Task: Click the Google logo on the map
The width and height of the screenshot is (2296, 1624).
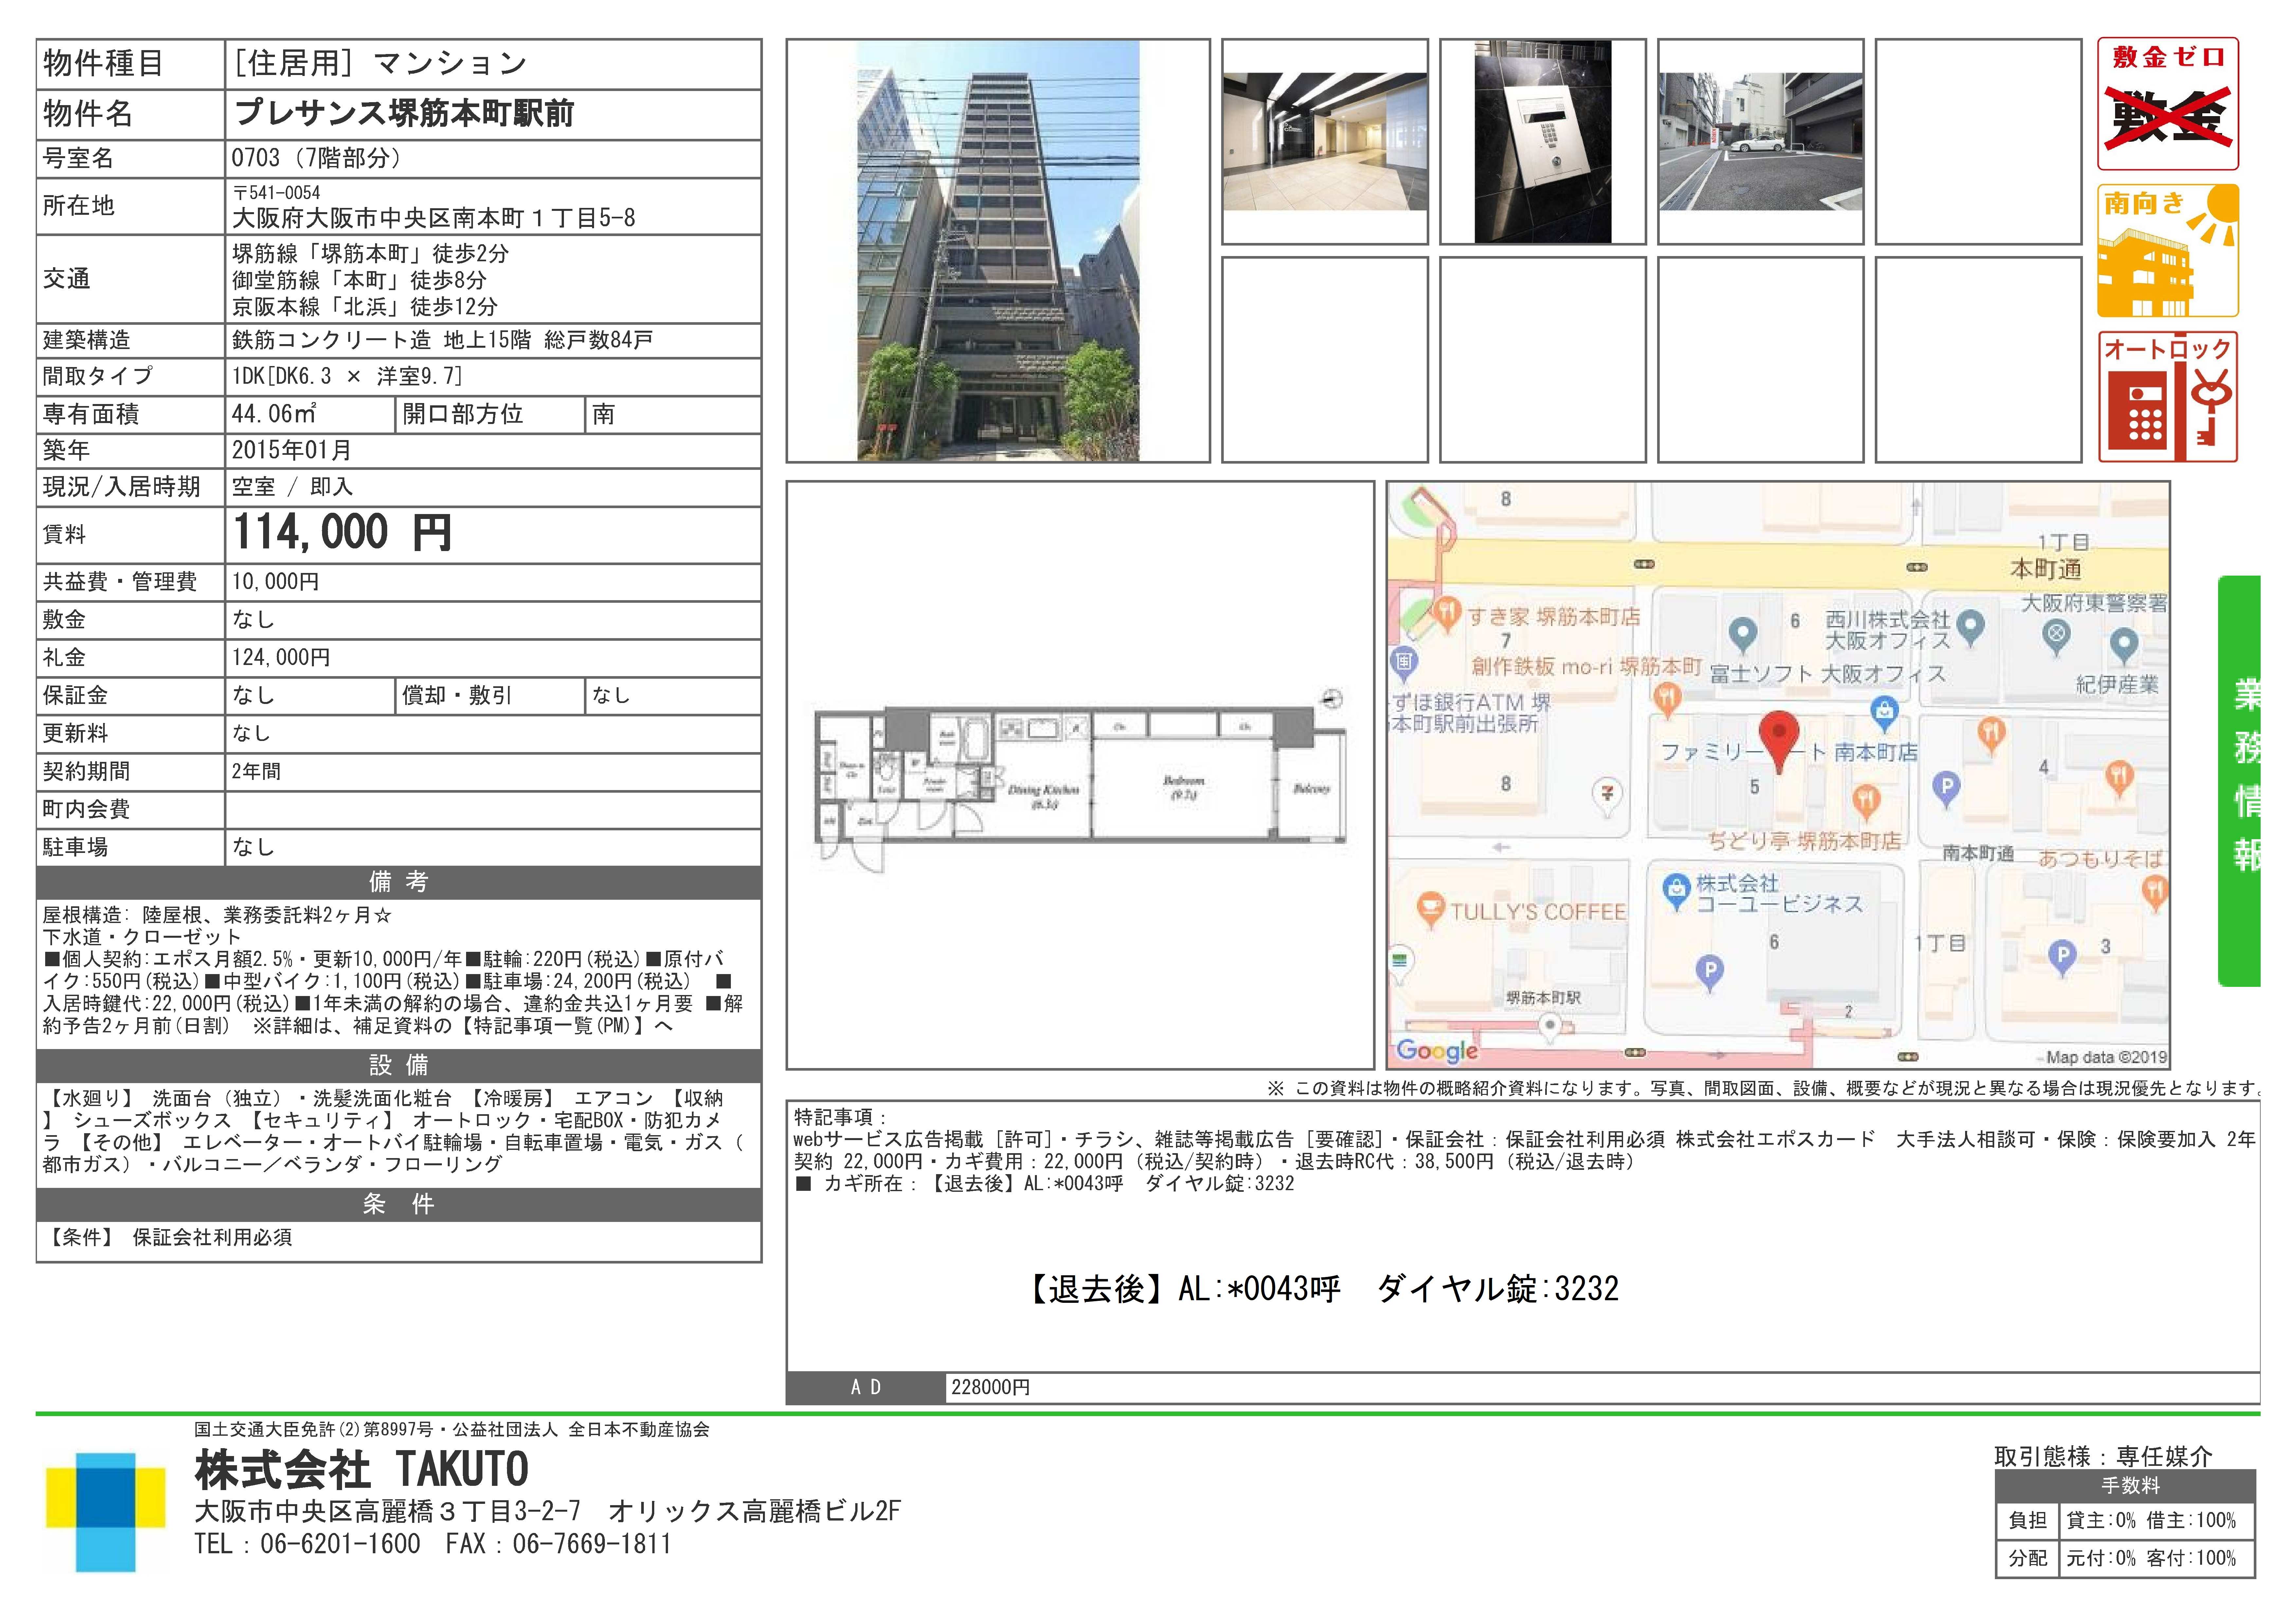Action: coord(1437,1051)
